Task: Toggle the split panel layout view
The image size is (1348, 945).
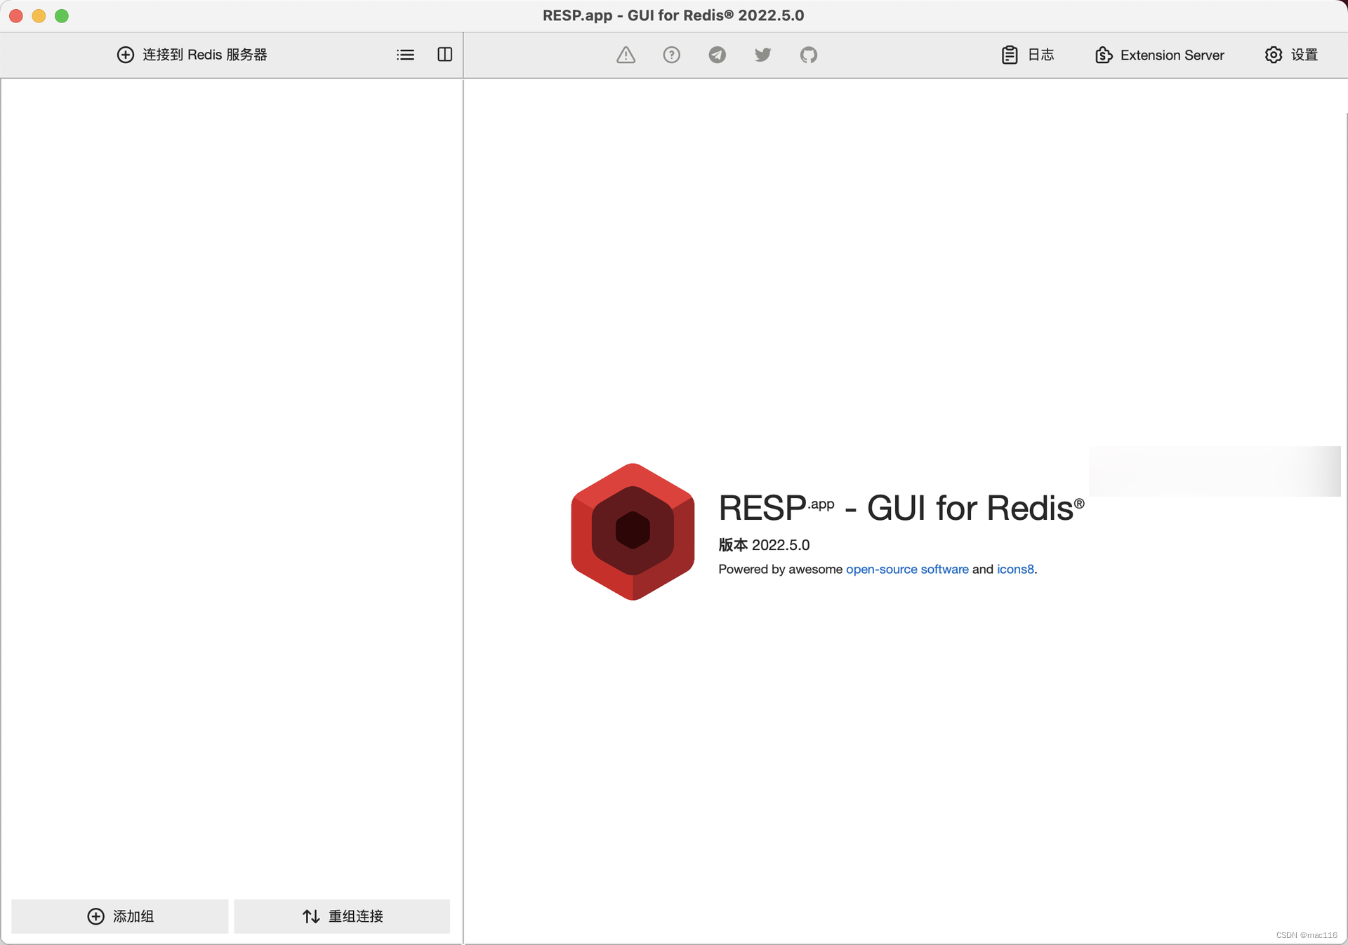Action: coord(444,54)
